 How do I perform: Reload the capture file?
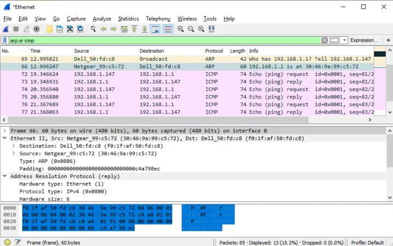point(80,29)
